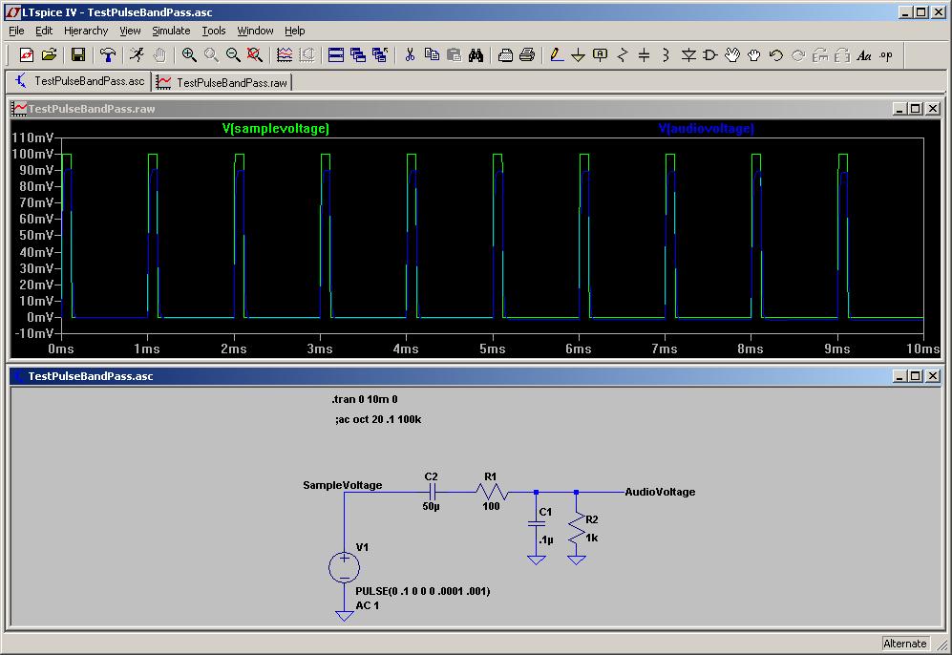Select the Capacitor component tool
This screenshot has height=655, width=952.
click(x=644, y=55)
